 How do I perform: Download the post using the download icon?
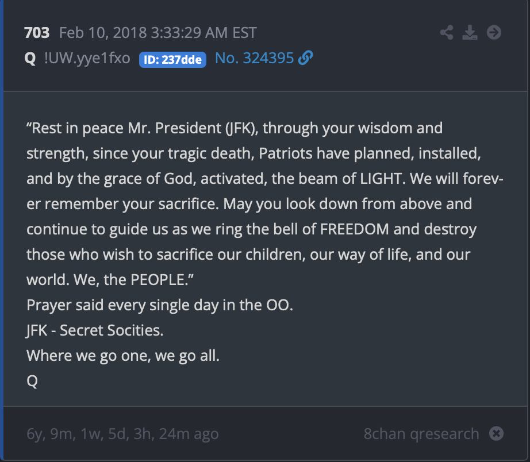pyautogui.click(x=470, y=33)
